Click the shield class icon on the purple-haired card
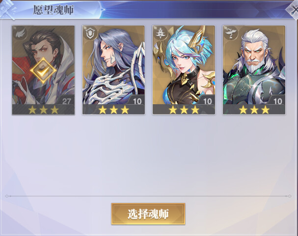 90,34
